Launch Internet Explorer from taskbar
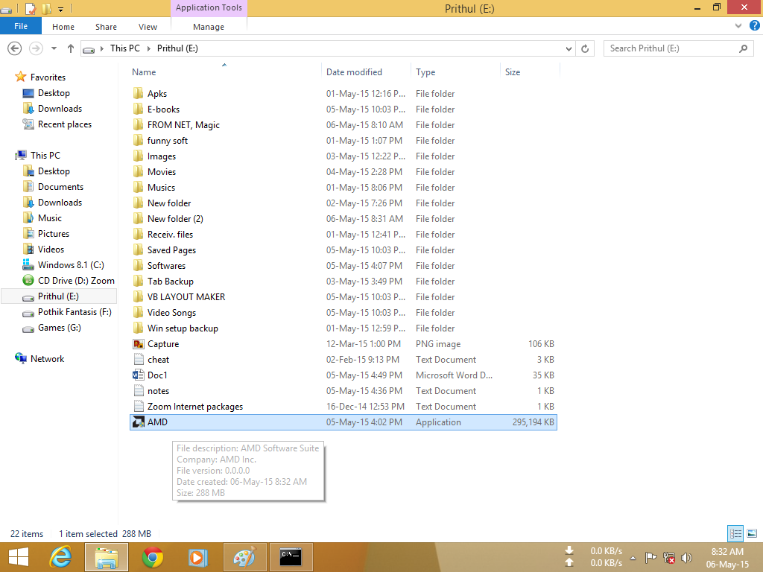 [x=60, y=557]
